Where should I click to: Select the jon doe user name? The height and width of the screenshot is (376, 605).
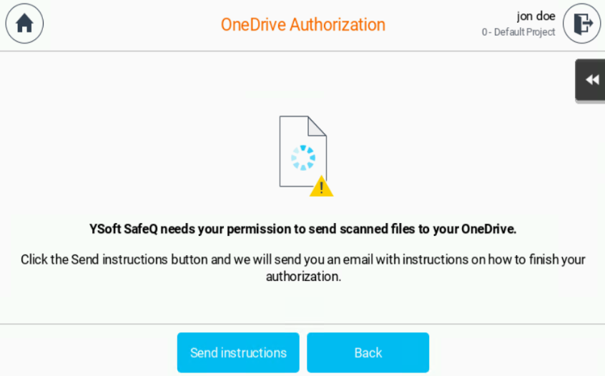pyautogui.click(x=536, y=16)
